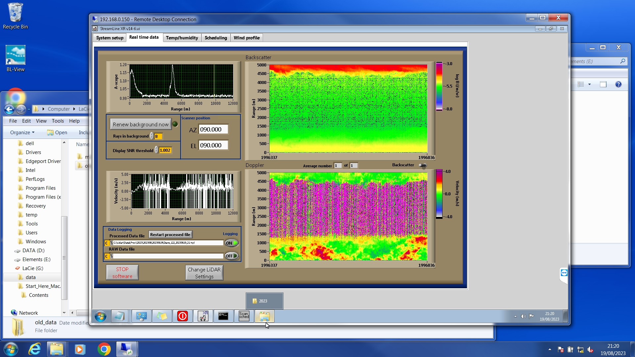Viewport: 635px width, 357px height.
Task: Open the StreamLine XR taskbar icon
Action: [203, 316]
